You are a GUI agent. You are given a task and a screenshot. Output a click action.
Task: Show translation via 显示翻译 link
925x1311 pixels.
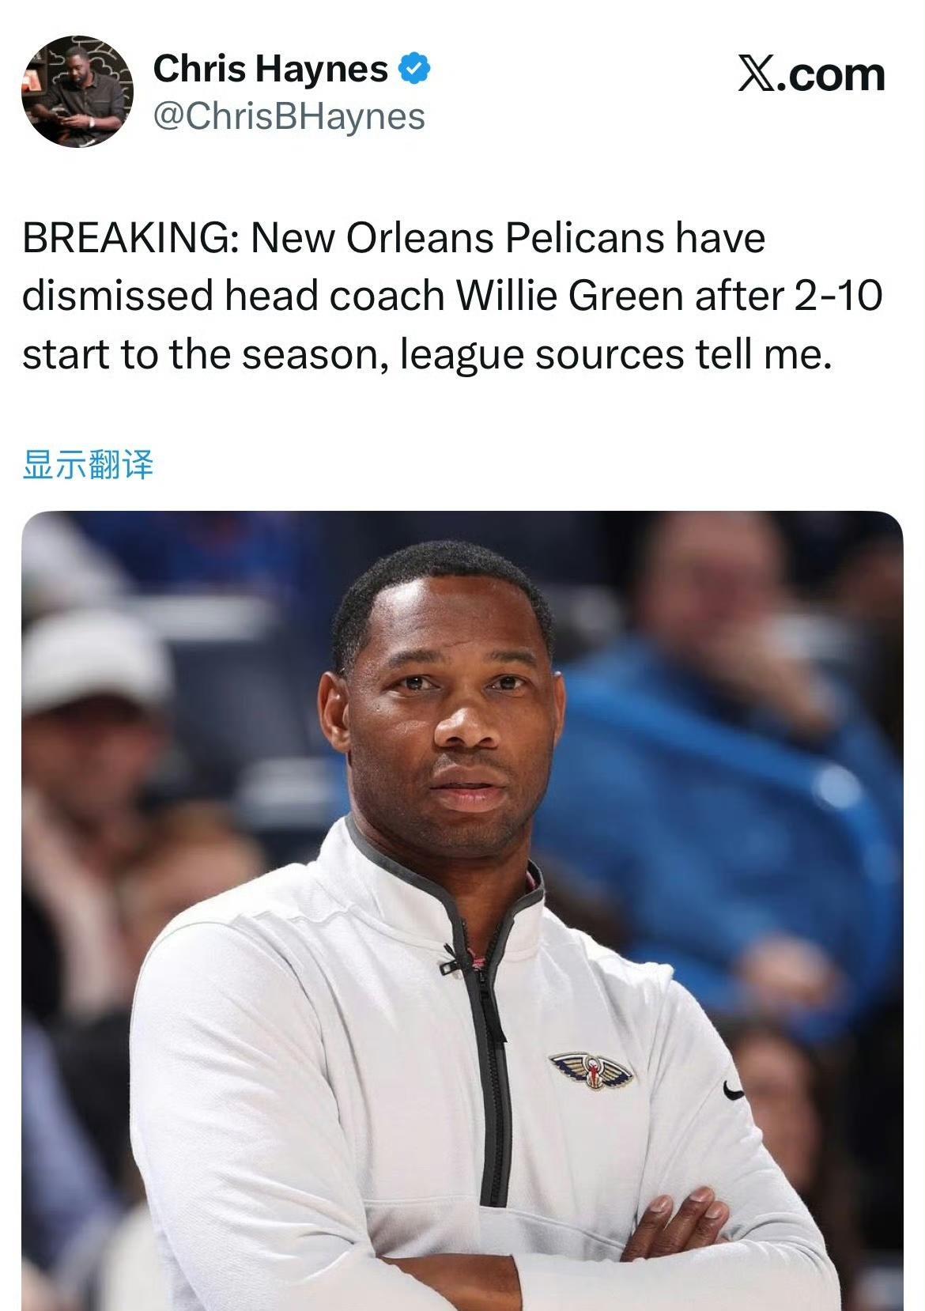pos(88,464)
